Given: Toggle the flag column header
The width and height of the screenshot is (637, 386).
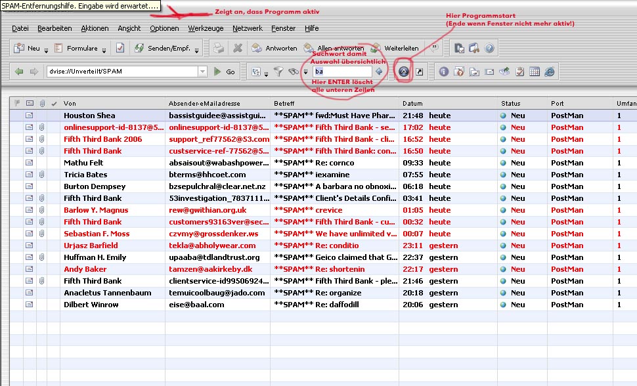Looking at the screenshot, I should (17, 104).
